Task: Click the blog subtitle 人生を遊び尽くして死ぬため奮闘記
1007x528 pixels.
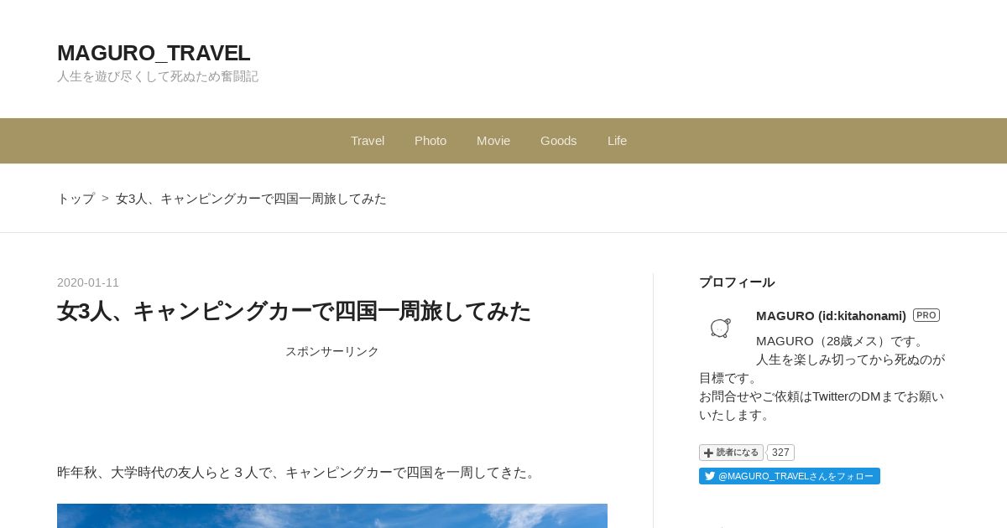Action: 158,76
